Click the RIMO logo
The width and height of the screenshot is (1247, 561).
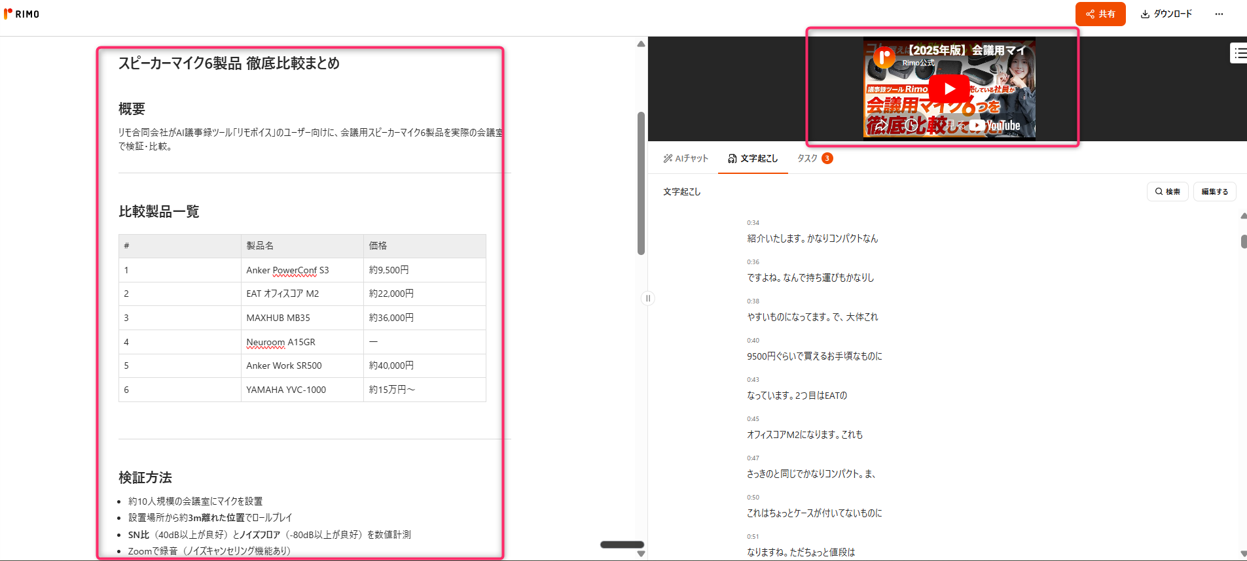(x=22, y=14)
